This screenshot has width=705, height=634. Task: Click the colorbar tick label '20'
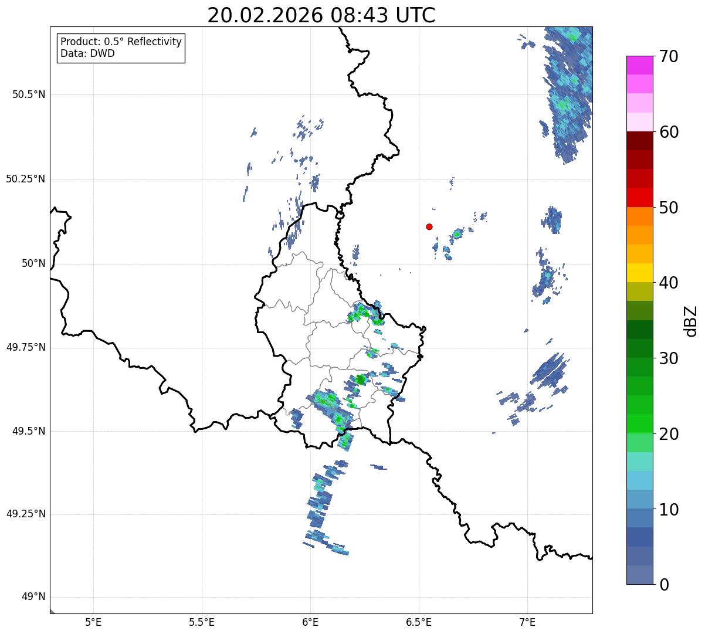click(x=669, y=434)
